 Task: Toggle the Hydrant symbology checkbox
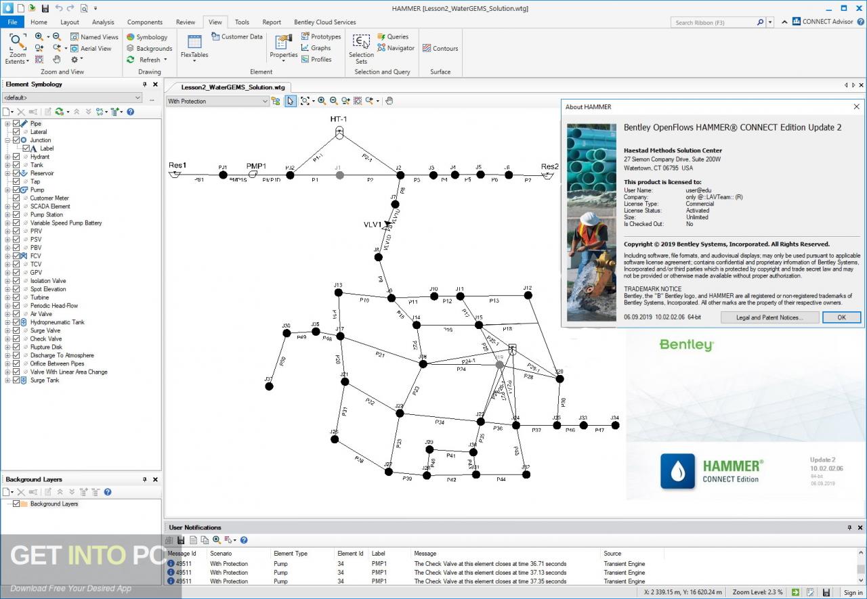[x=16, y=157]
